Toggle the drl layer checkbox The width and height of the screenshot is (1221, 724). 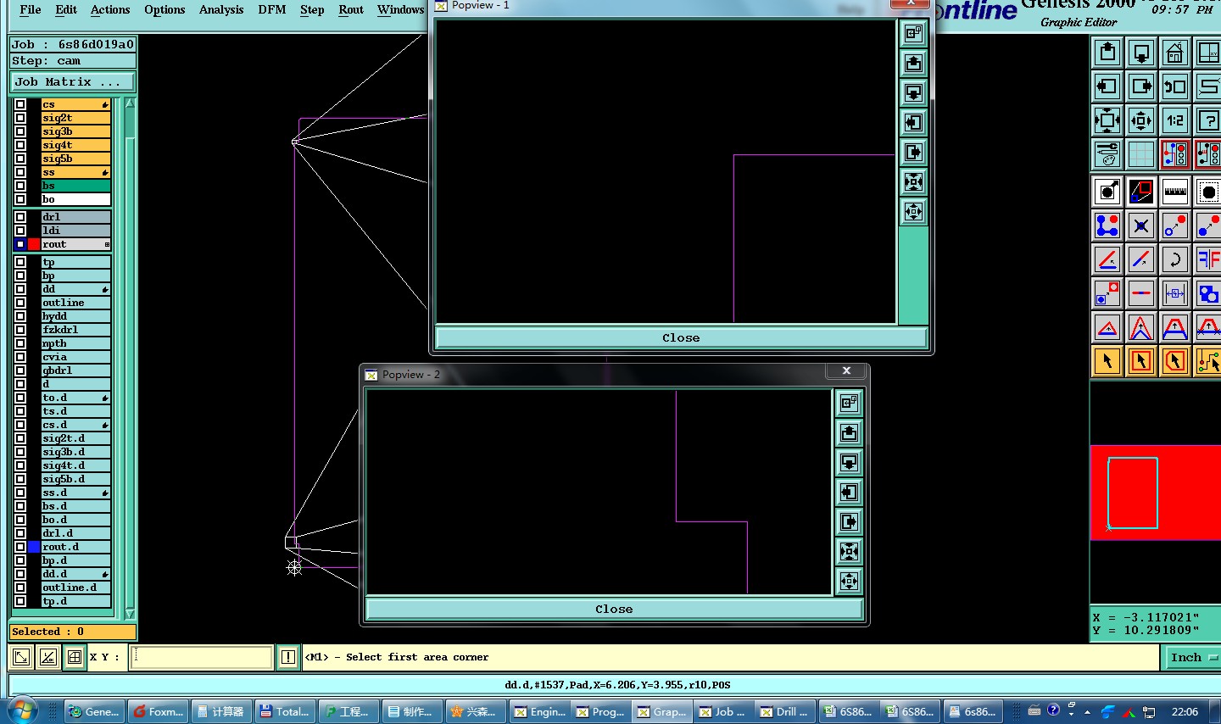point(20,217)
